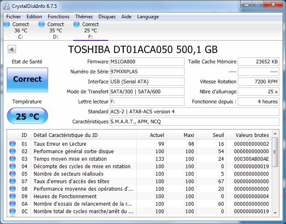Click the status orb for attribute 0C

pos(12,211)
